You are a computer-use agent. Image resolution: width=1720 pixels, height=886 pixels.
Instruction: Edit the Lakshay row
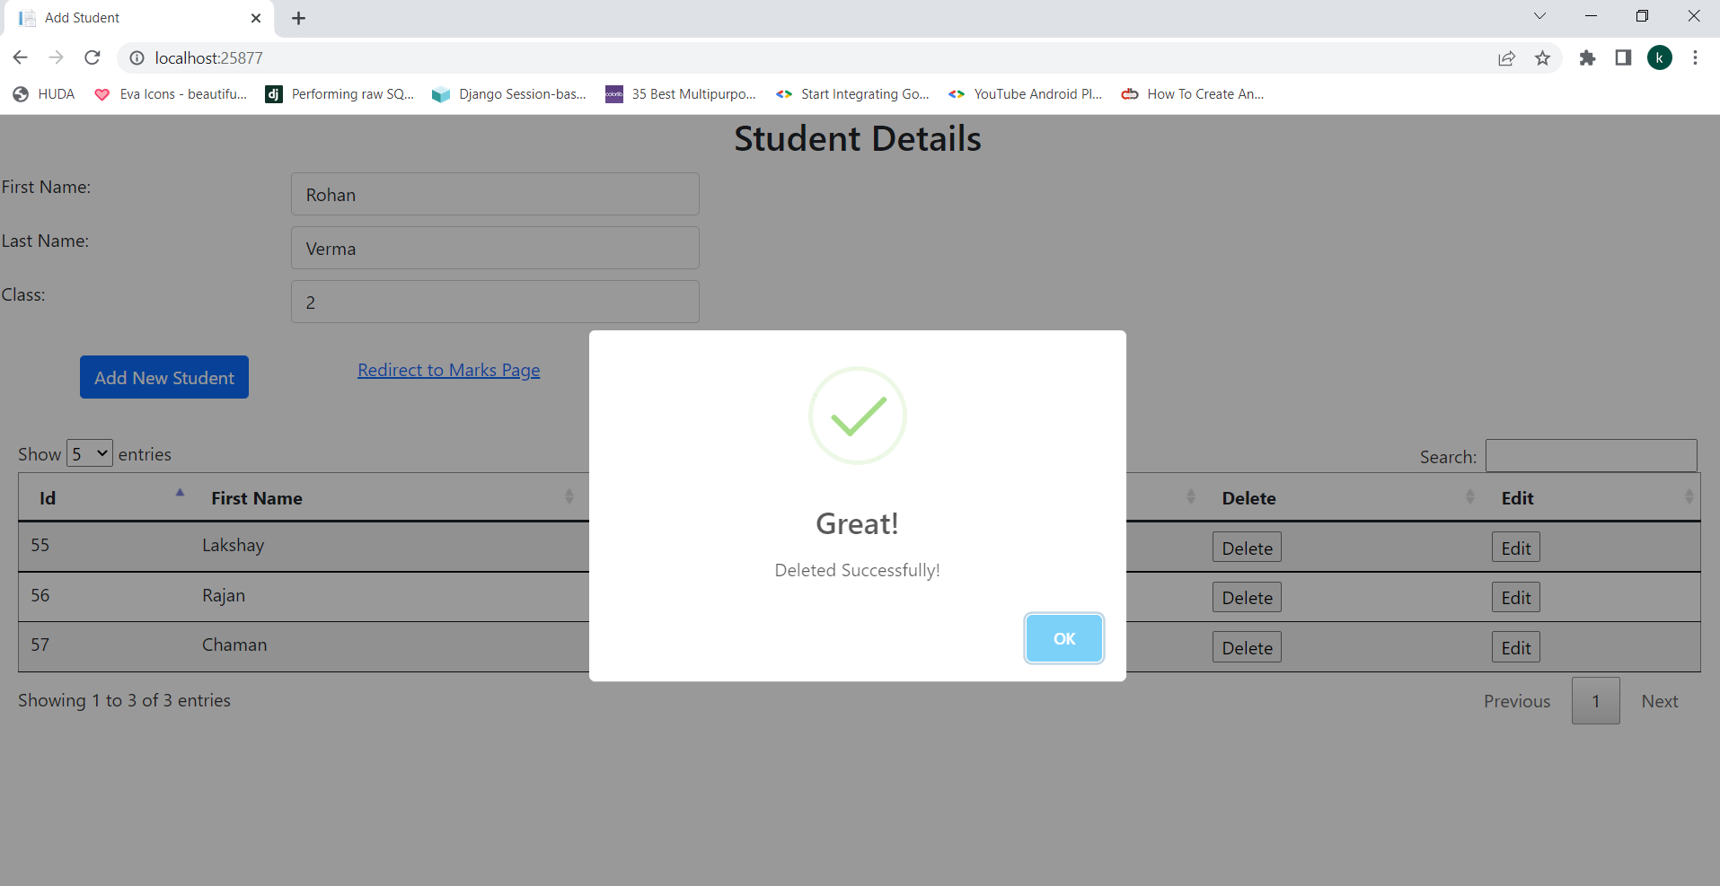coord(1515,548)
